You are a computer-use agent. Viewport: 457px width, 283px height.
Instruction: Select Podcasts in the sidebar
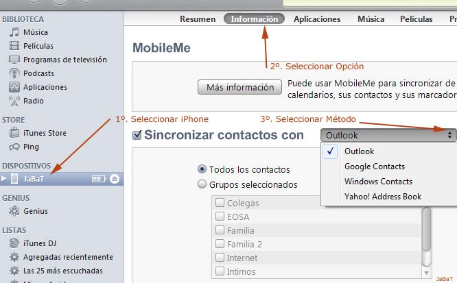[x=38, y=73]
